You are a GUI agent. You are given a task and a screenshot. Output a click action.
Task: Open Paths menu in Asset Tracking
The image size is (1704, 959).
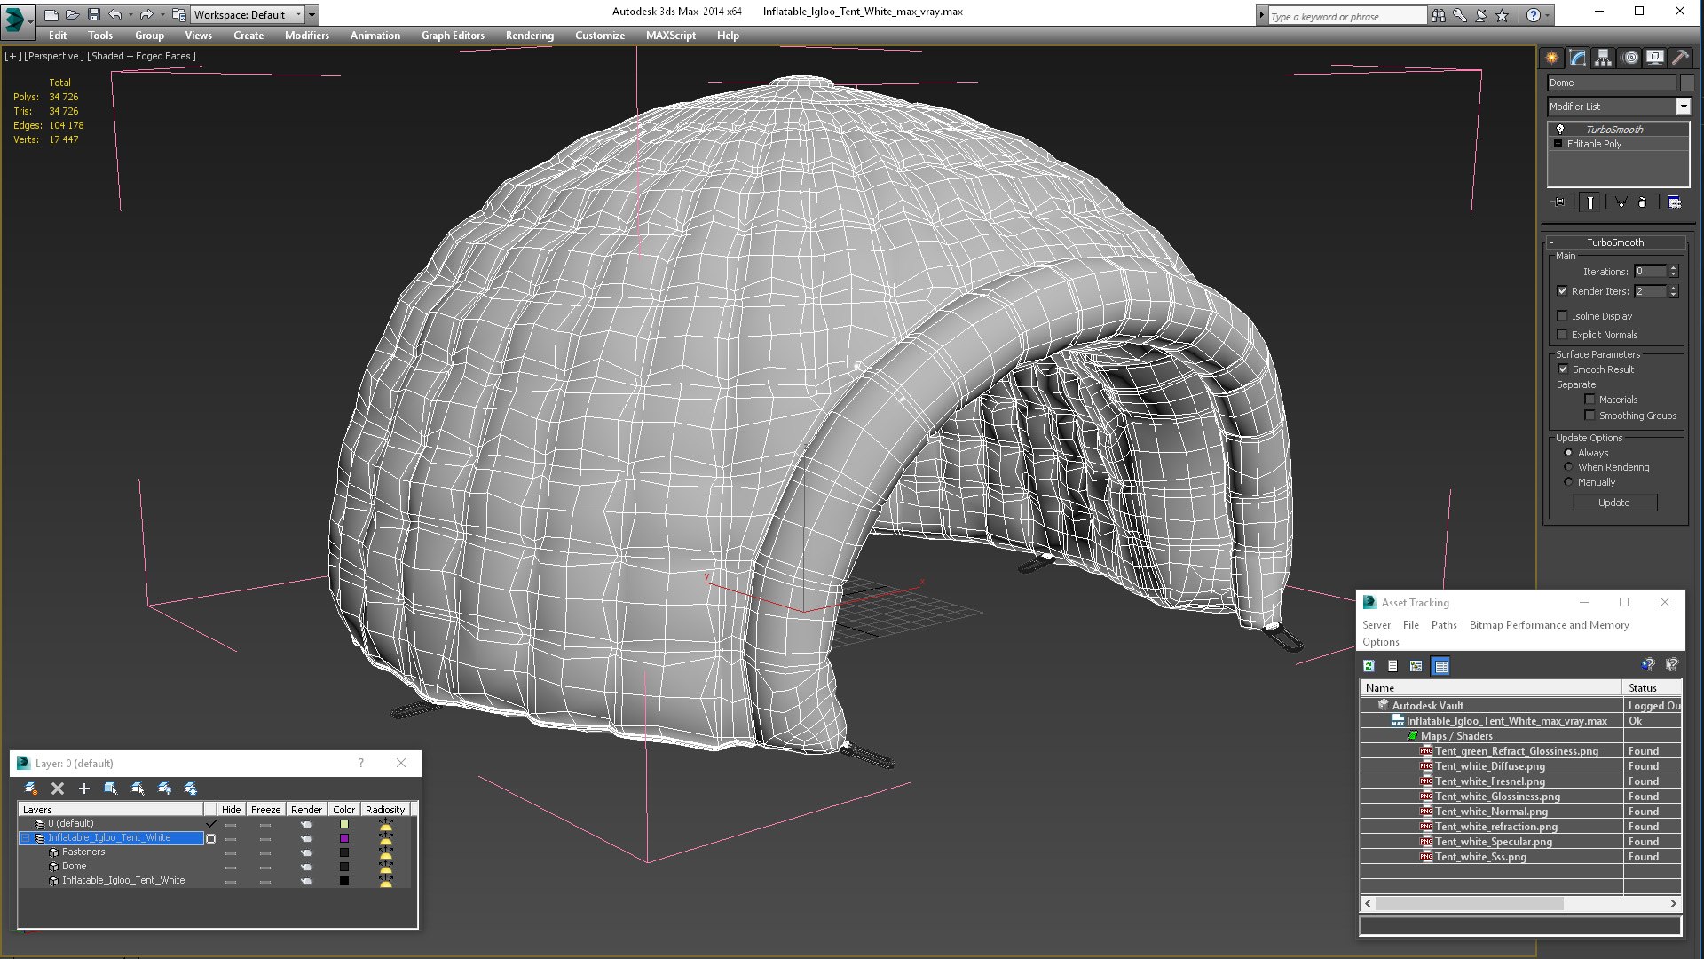(1444, 625)
